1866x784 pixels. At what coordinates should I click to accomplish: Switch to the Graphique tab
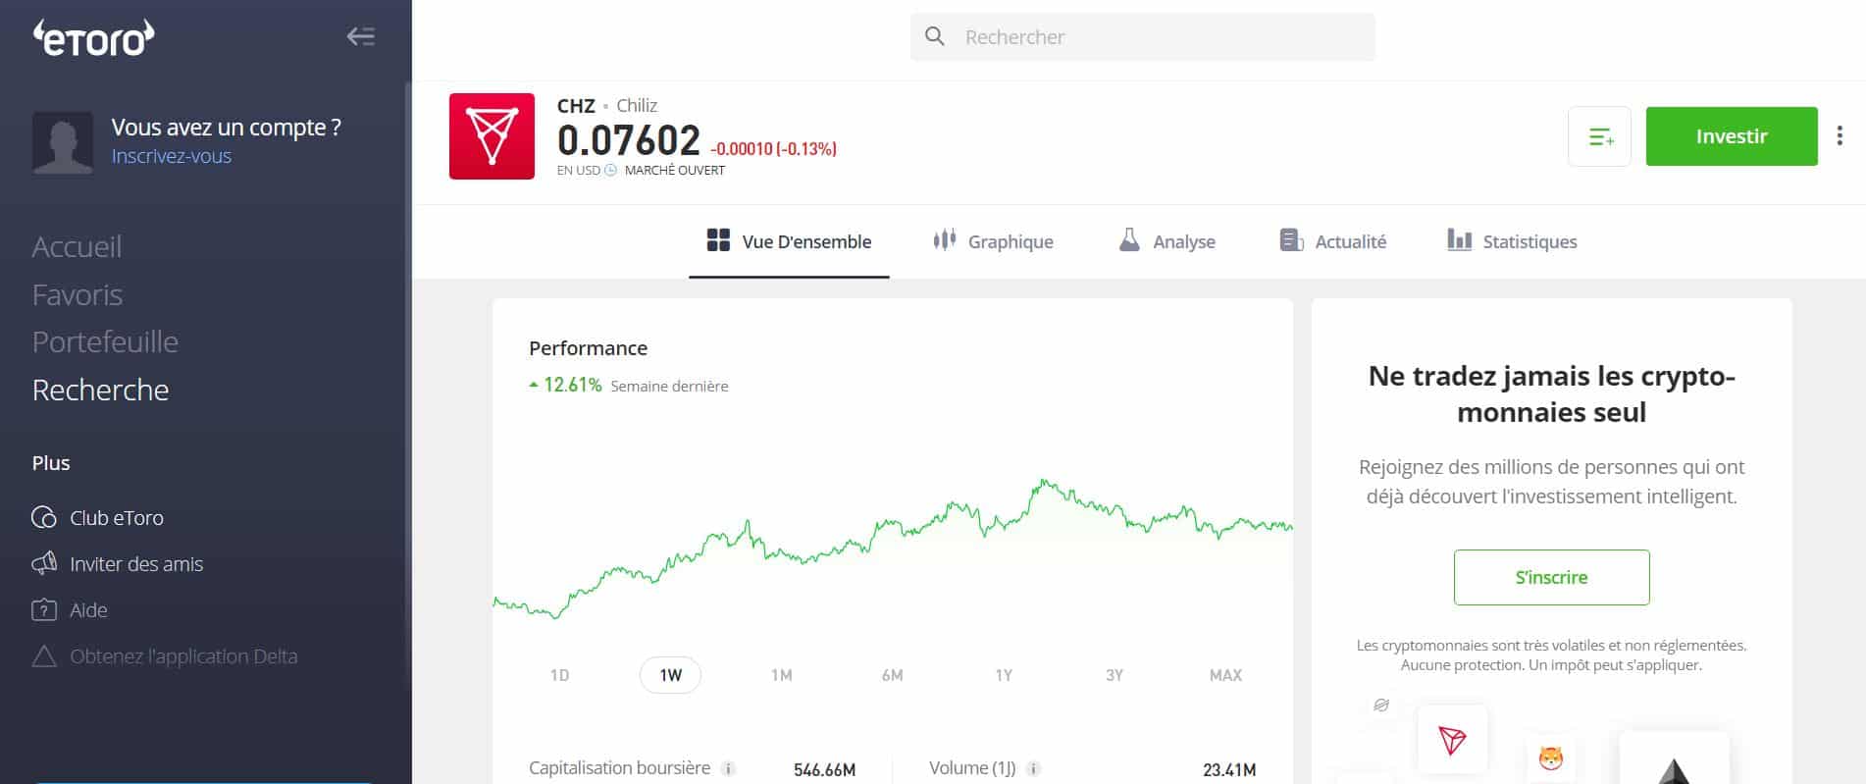[x=993, y=241]
